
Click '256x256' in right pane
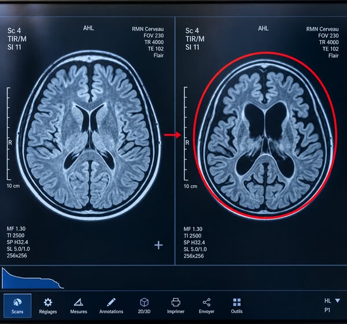click(194, 256)
